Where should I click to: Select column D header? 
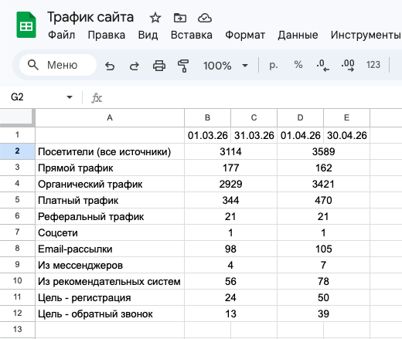(x=300, y=117)
